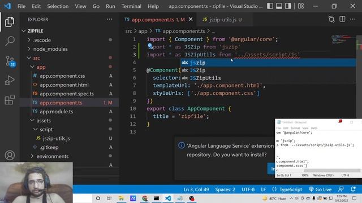Close the app.component.ts editor tab
This screenshot has height=203, width=362.
191,19
